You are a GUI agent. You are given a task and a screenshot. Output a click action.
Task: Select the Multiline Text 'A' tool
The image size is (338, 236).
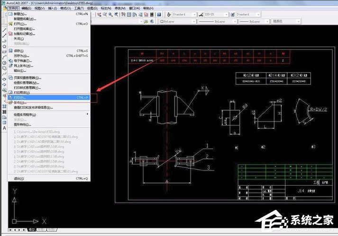pyautogui.click(x=4, y=128)
